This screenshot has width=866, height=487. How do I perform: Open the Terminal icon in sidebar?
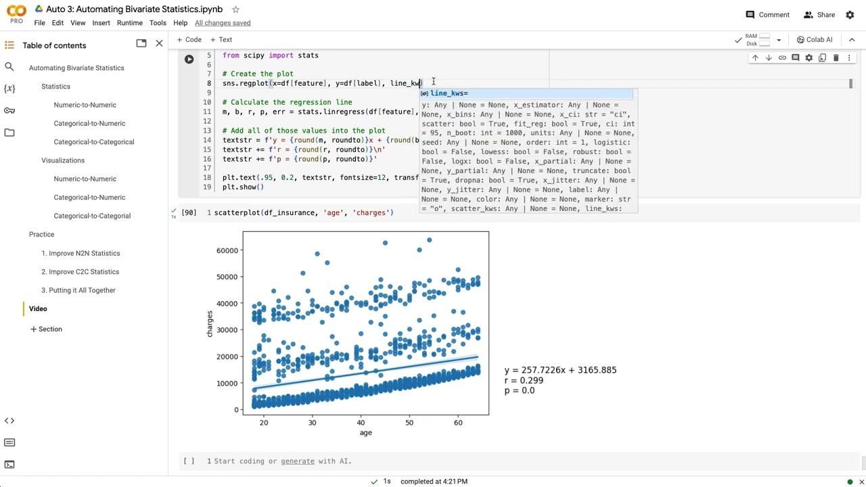pos(9,464)
